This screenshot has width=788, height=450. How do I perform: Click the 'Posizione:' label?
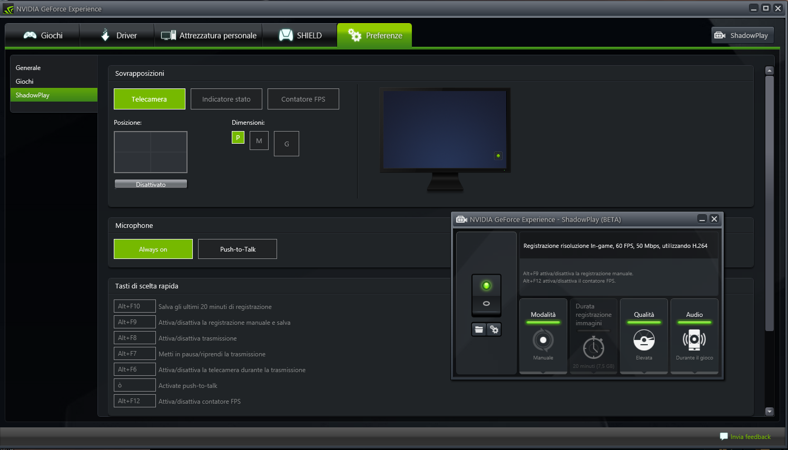tap(128, 123)
